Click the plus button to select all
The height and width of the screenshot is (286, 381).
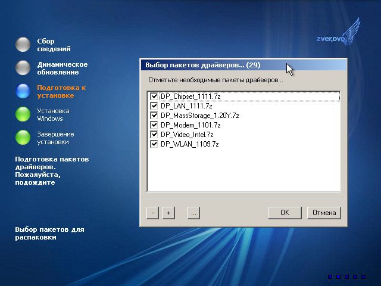pos(168,213)
